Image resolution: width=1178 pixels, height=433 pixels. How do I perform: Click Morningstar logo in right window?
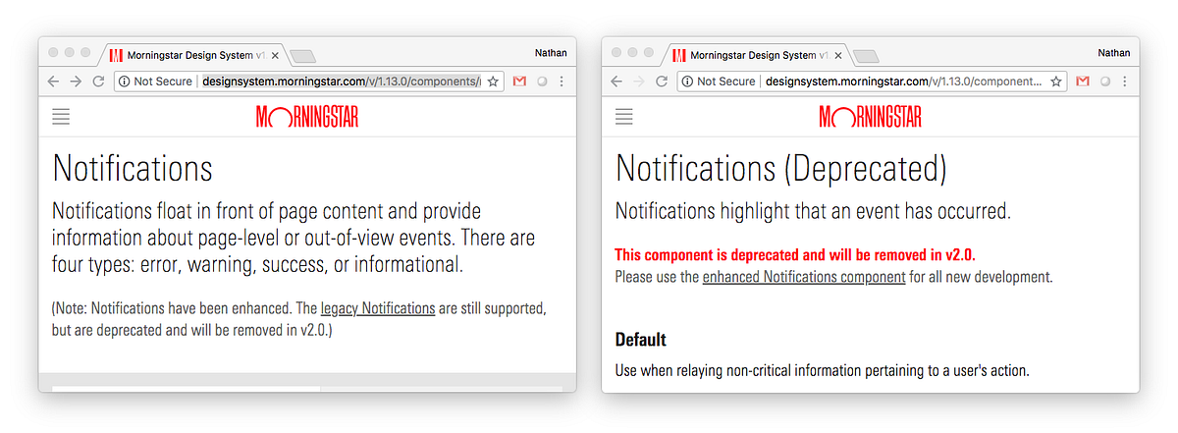pyautogui.click(x=871, y=118)
